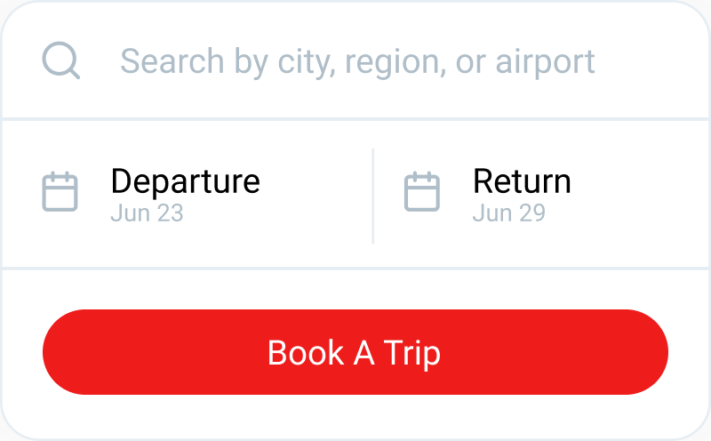Click the magnifying glass search icon
This screenshot has width=711, height=441.
(61, 61)
